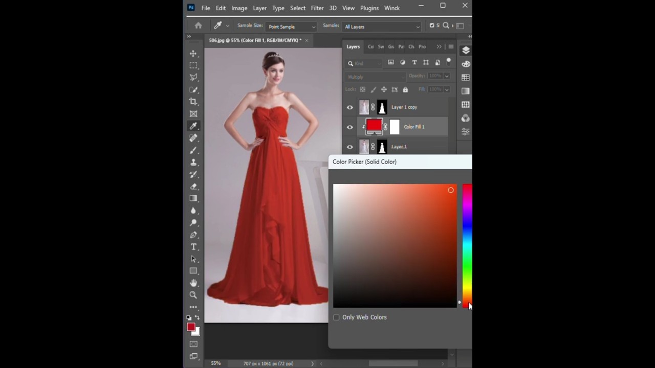Check the Only Web Colors checkbox
Image resolution: width=655 pixels, height=368 pixels.
336,317
